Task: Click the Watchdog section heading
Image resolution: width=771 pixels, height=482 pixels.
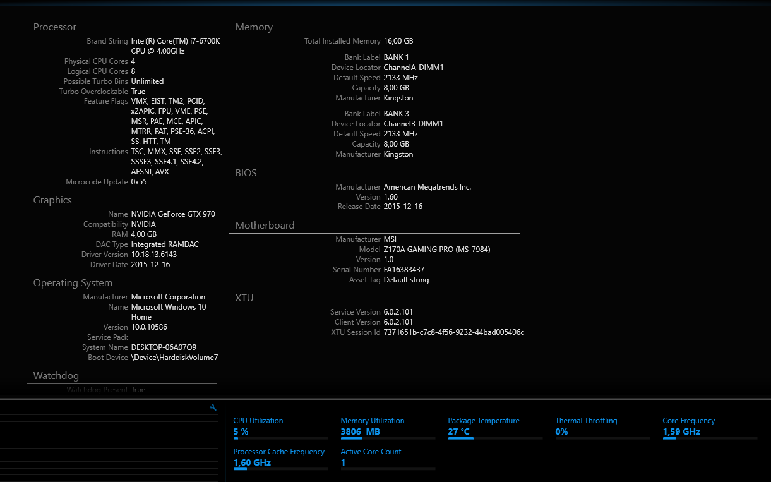Action: coord(56,376)
